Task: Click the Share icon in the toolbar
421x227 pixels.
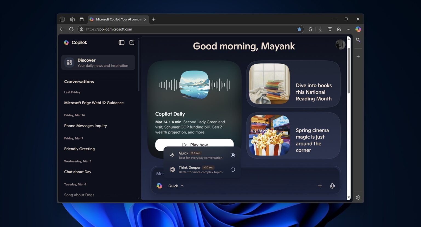Action: 339,29
